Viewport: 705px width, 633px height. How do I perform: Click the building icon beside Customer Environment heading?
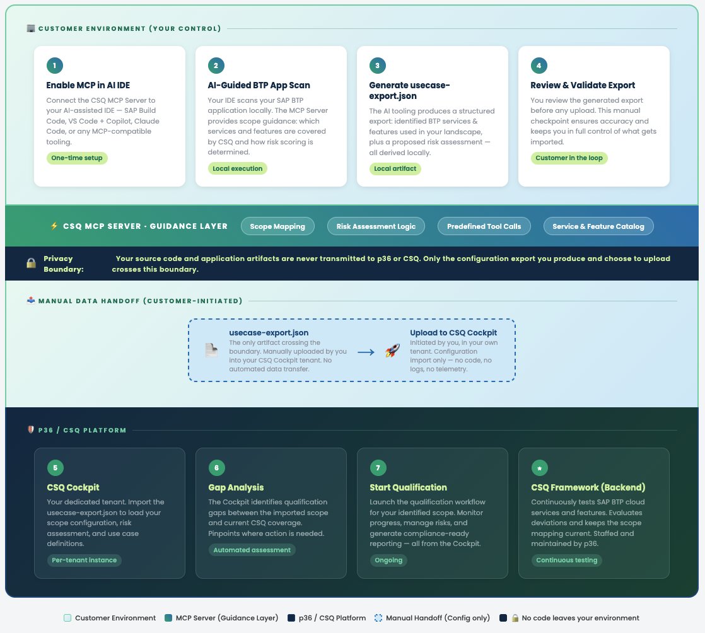30,28
